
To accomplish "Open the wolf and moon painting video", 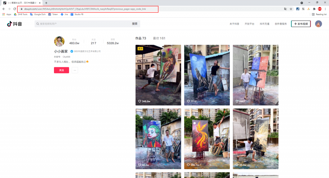I will [207, 75].
